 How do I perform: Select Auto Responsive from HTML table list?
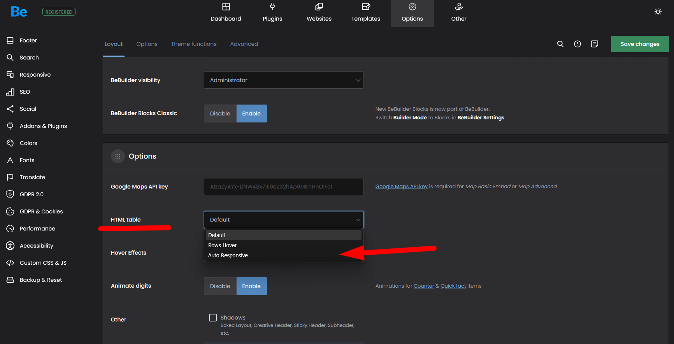(228, 255)
